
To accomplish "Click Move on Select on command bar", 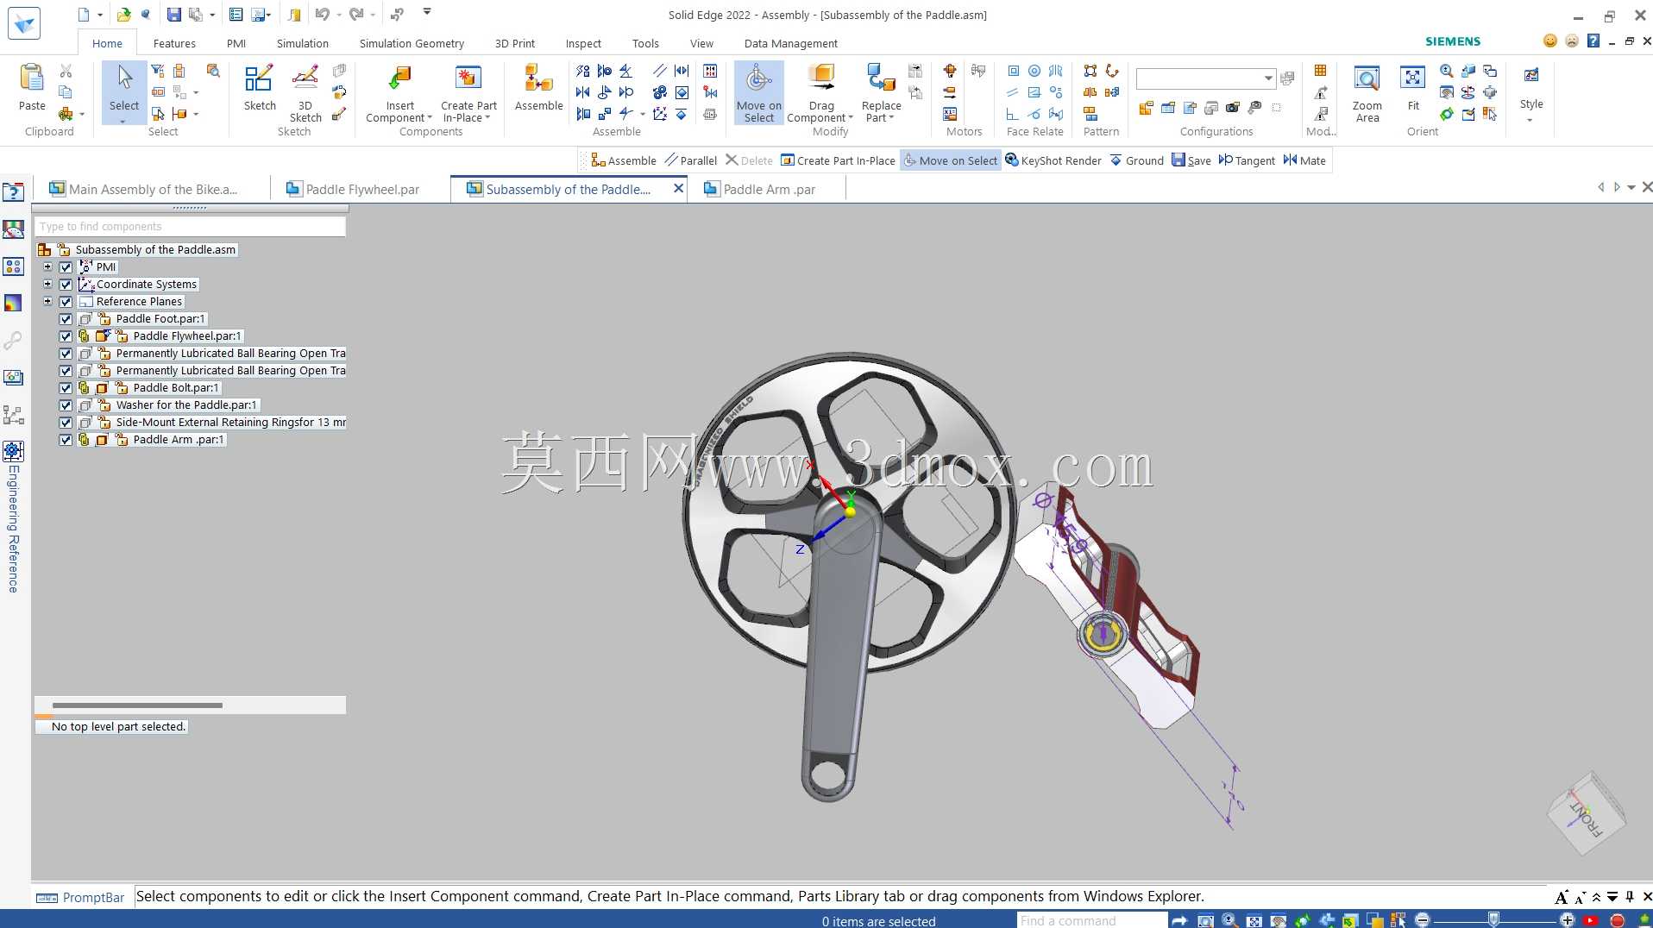I will click(951, 160).
